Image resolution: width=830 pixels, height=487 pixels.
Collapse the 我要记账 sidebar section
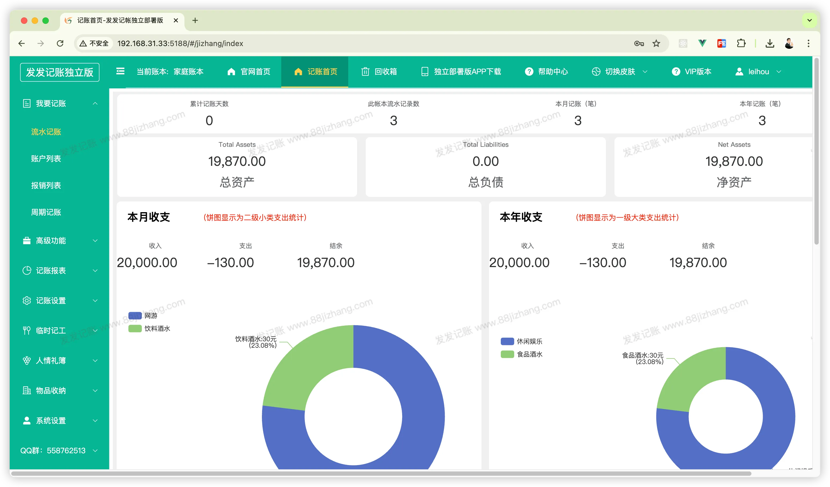point(95,104)
